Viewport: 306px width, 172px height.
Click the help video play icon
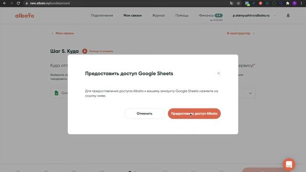click(x=85, y=51)
